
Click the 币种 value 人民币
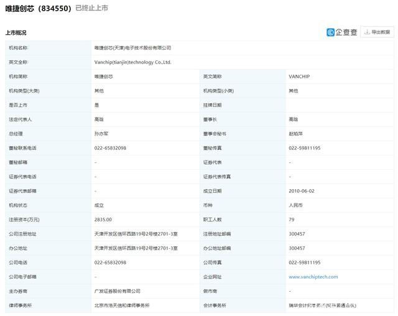point(295,205)
